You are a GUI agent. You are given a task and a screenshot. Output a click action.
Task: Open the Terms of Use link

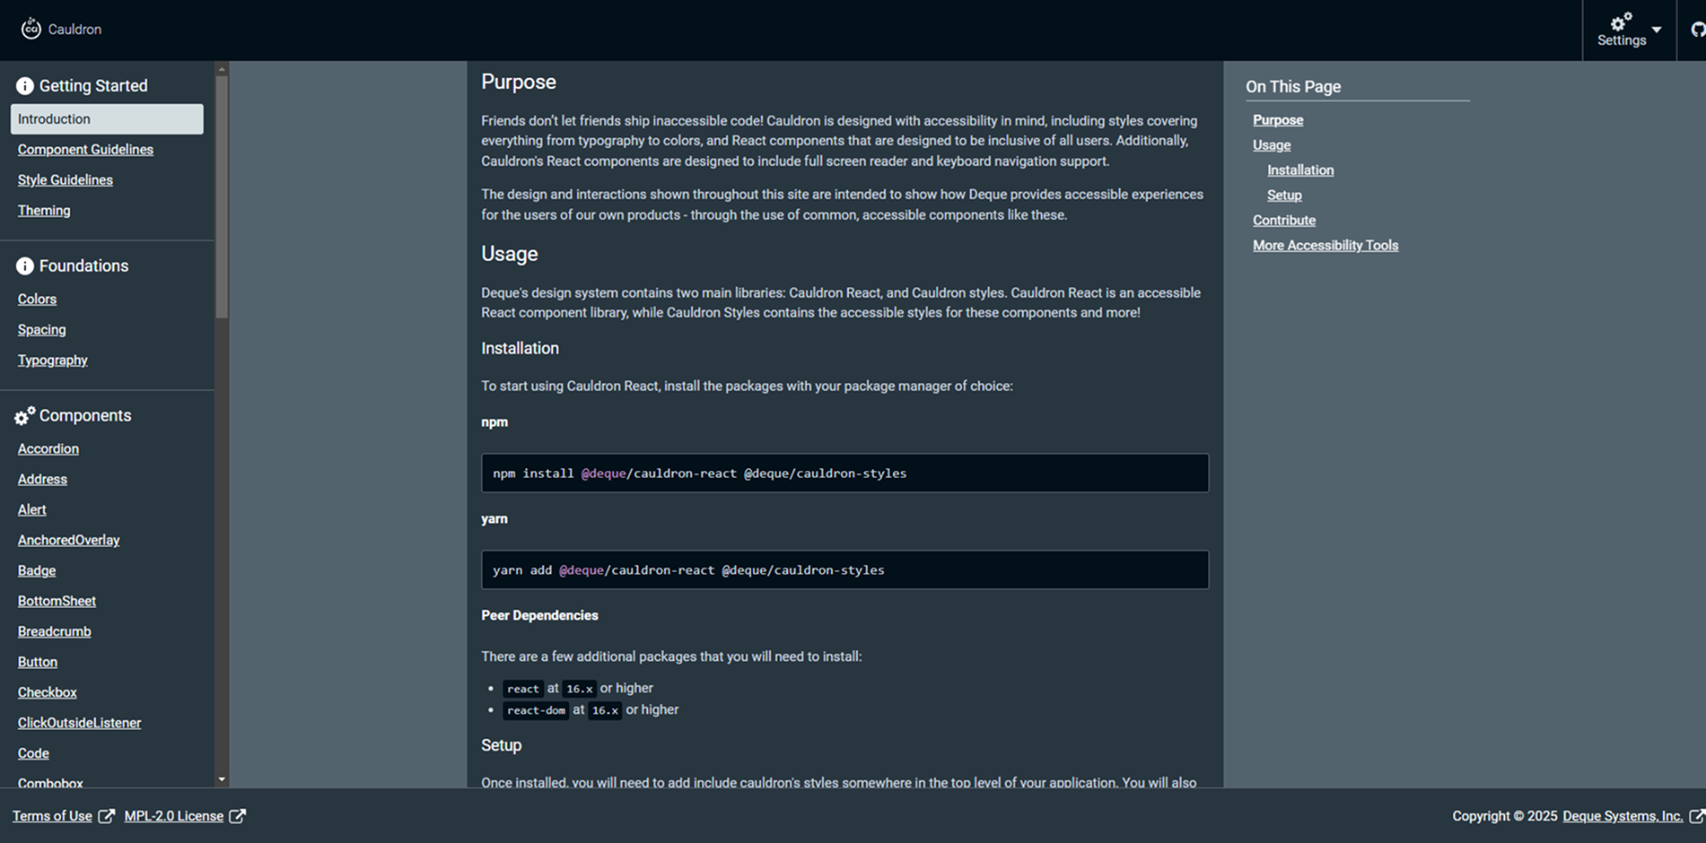pos(52,816)
